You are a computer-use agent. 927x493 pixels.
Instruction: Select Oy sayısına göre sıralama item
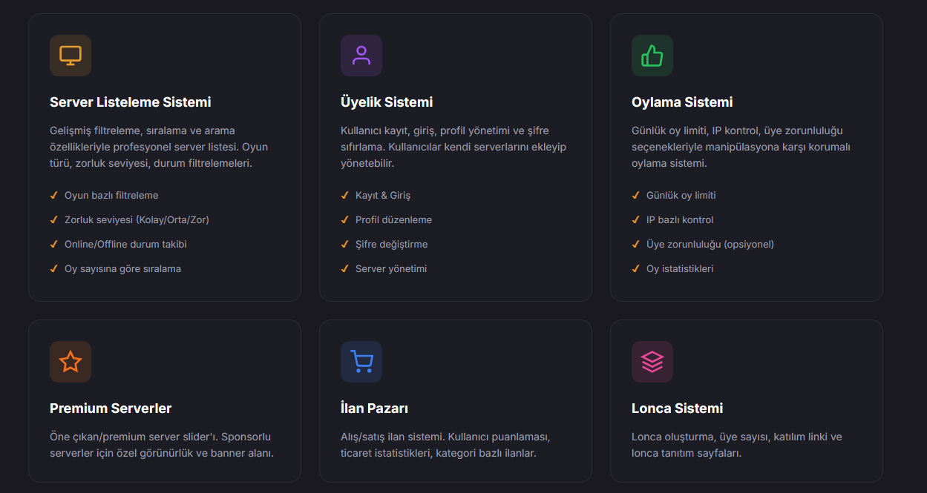(122, 269)
